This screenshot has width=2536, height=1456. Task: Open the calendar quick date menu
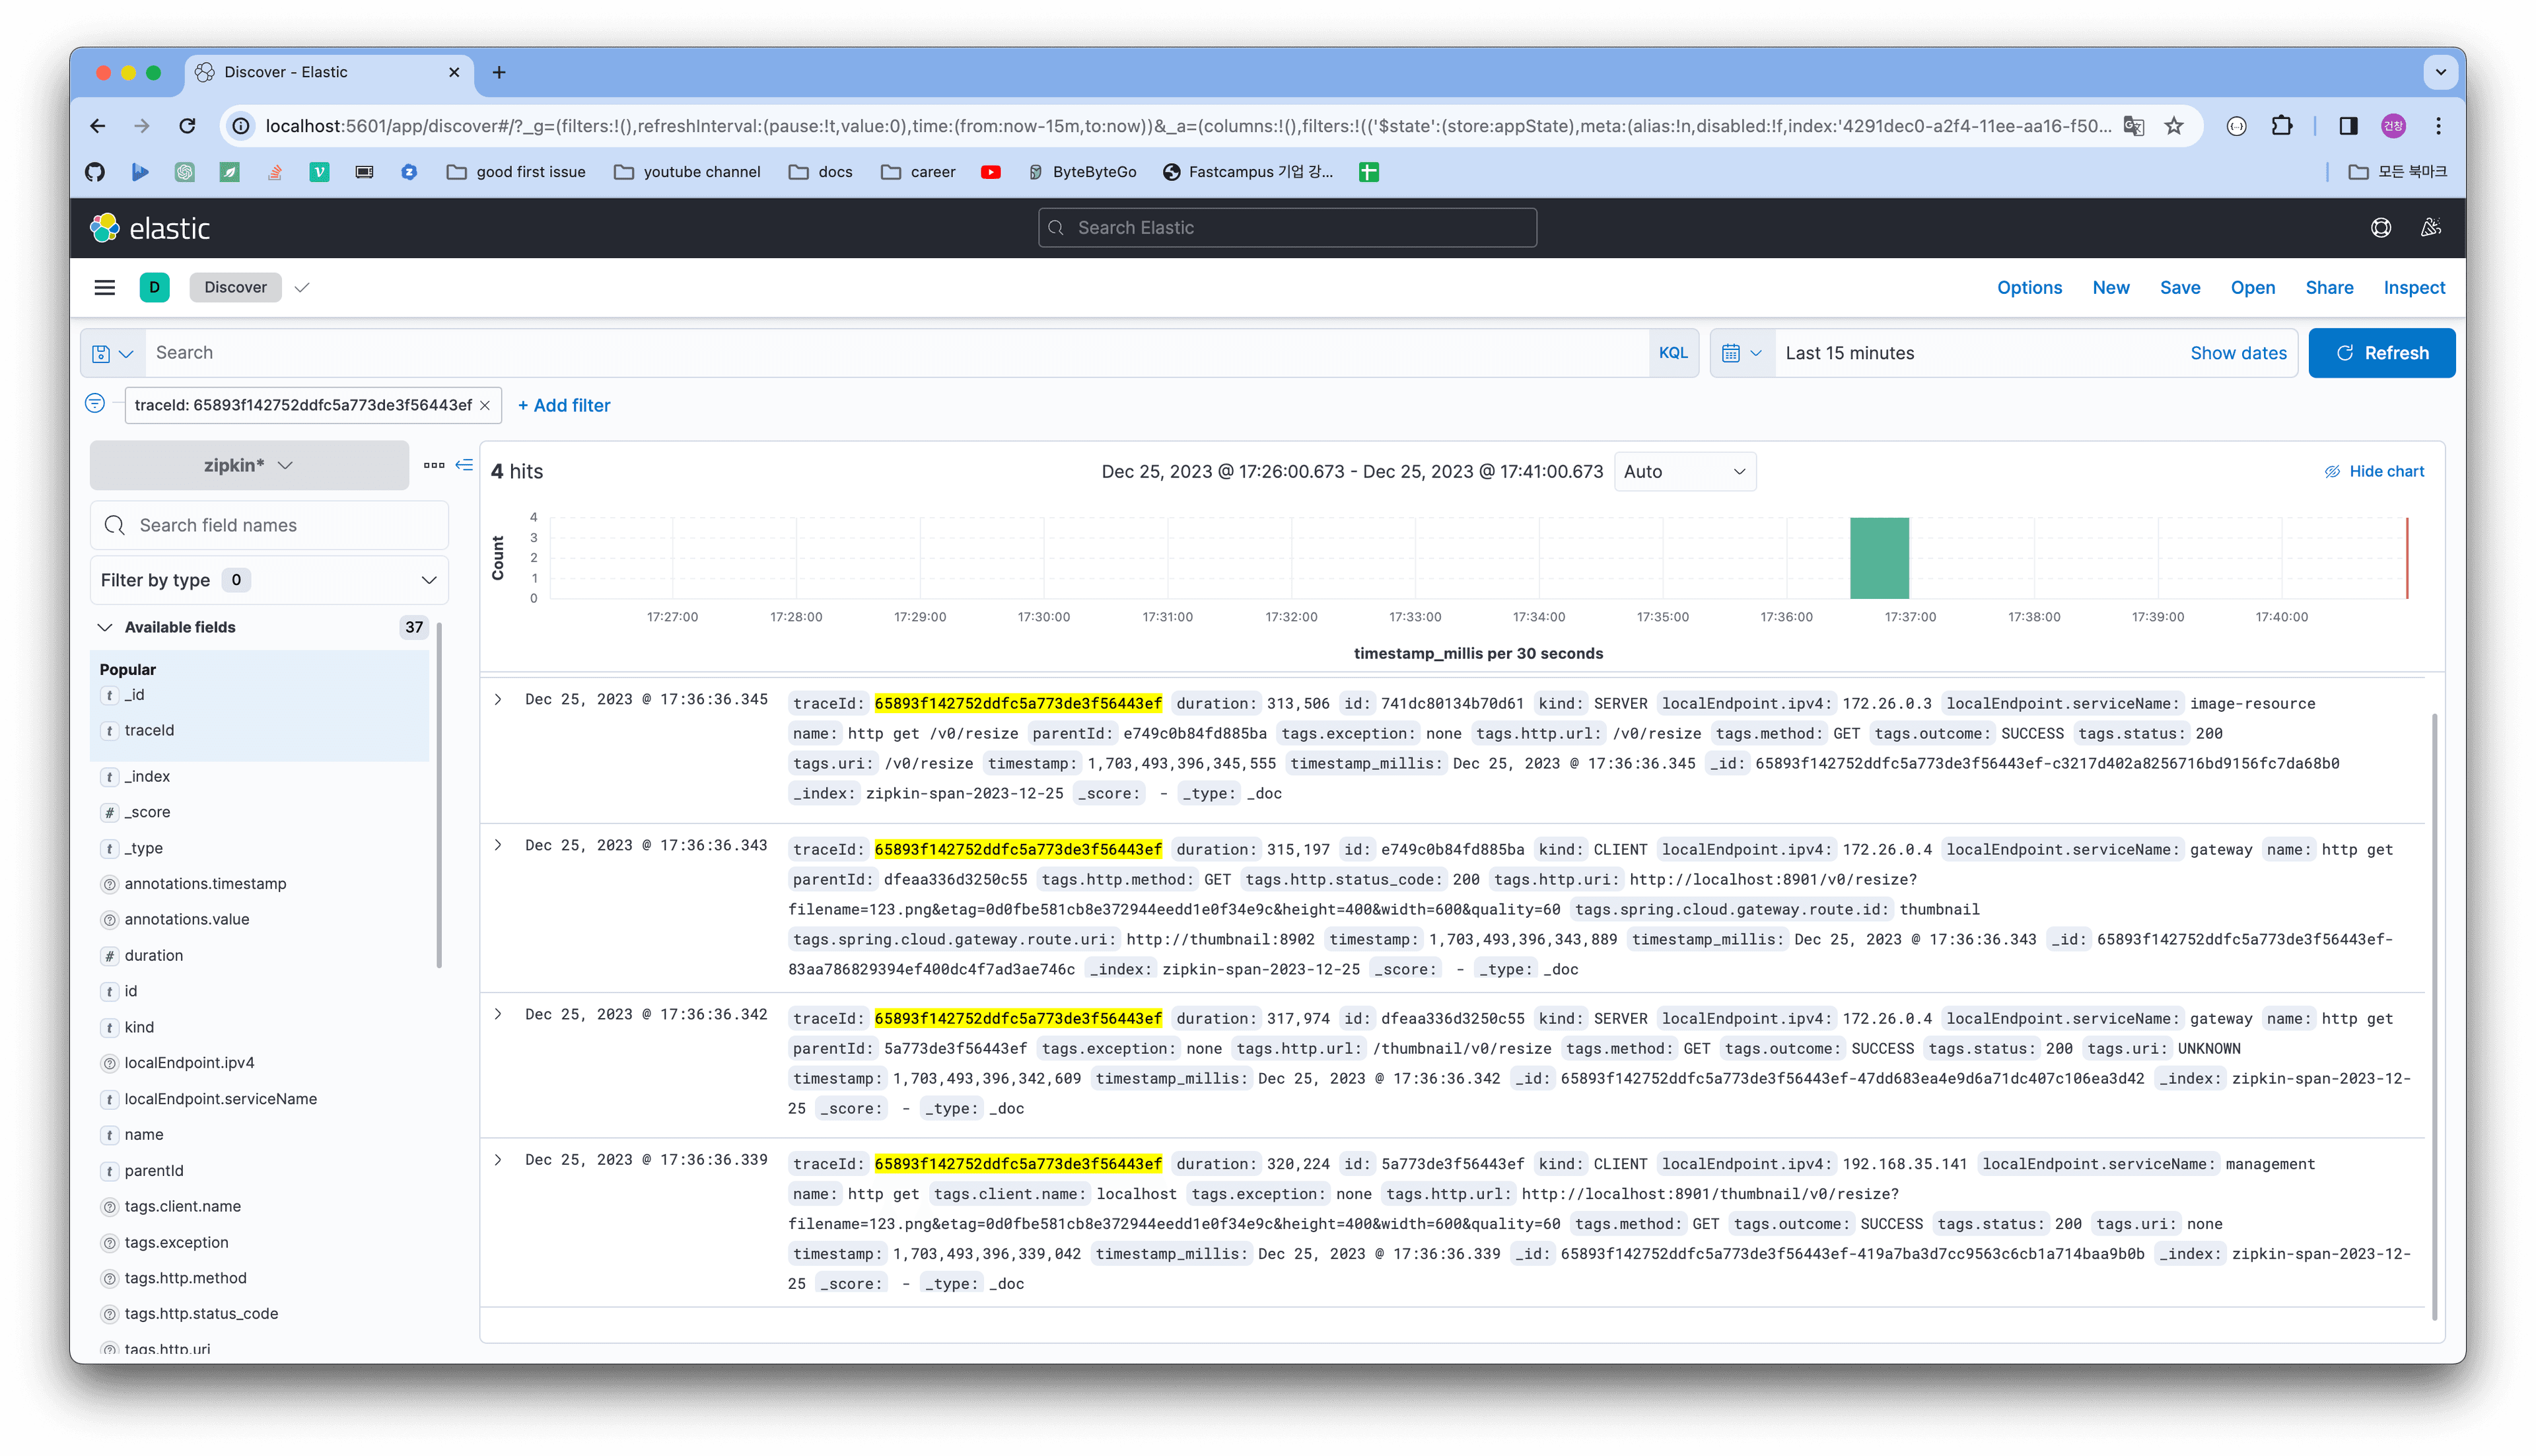(x=1742, y=353)
